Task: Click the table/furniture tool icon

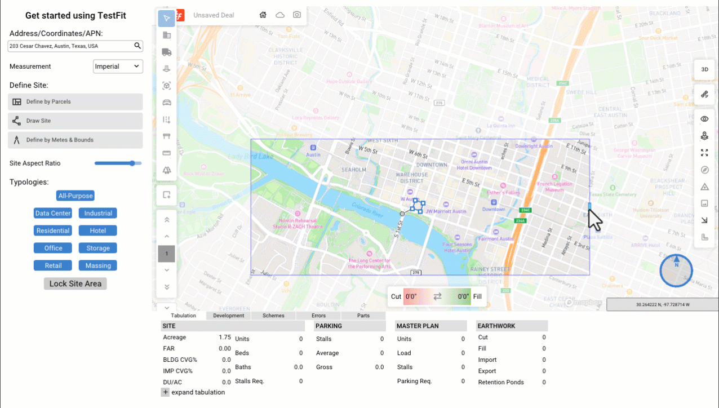Action: click(166, 136)
